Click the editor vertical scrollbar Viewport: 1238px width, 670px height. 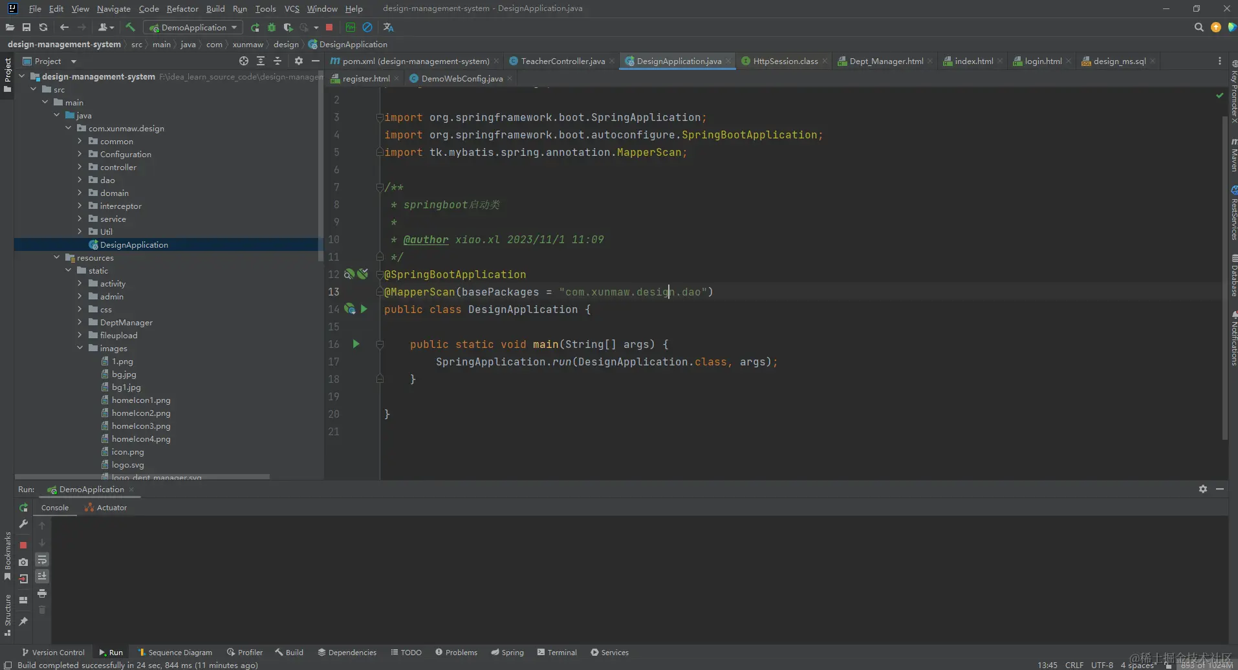click(1224, 278)
